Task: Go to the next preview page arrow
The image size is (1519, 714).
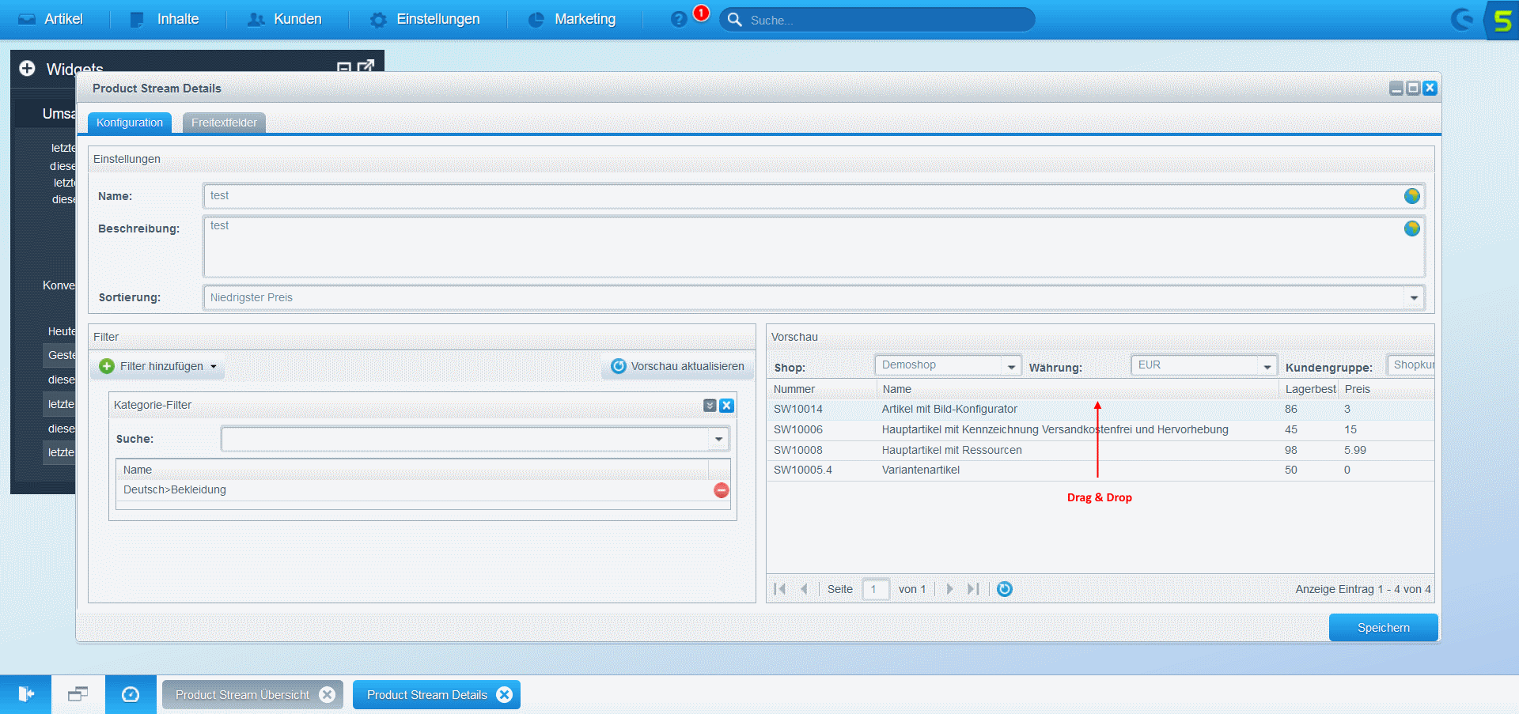Action: (949, 589)
